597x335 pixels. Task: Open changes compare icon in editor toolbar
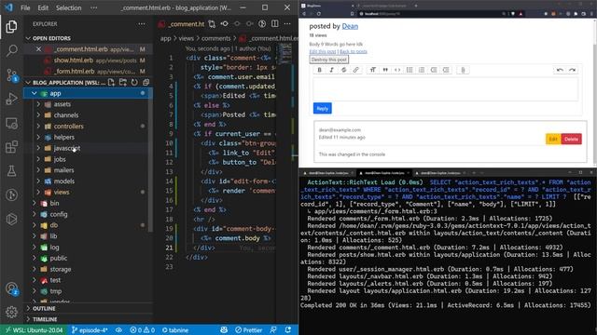point(212,24)
